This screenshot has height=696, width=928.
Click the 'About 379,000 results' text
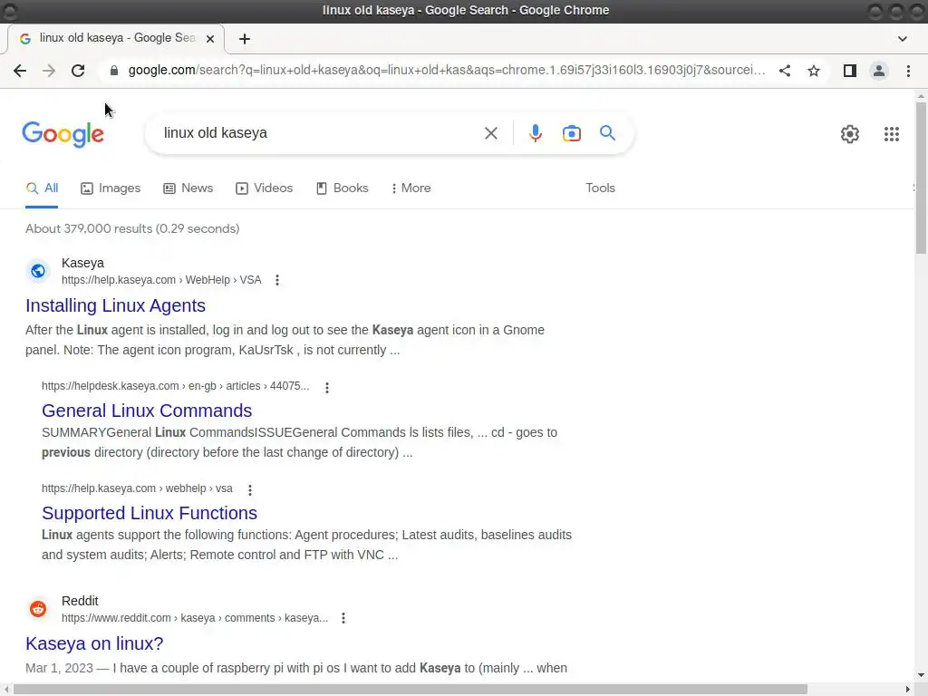pyautogui.click(x=132, y=229)
